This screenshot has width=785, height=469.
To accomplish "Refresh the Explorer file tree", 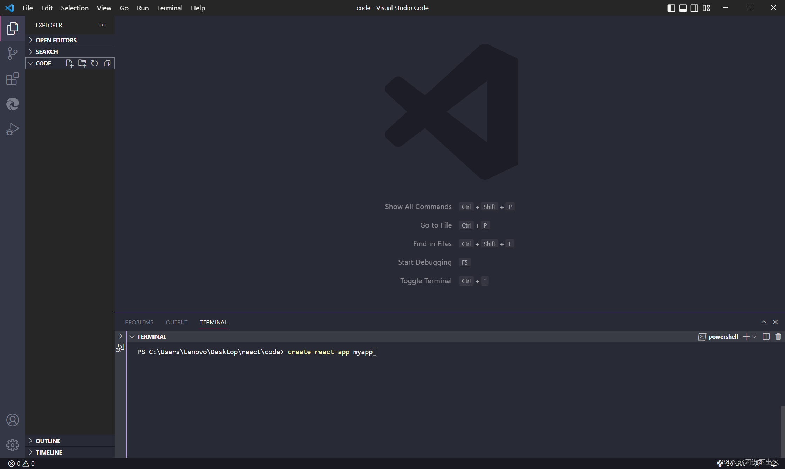I will [x=95, y=63].
